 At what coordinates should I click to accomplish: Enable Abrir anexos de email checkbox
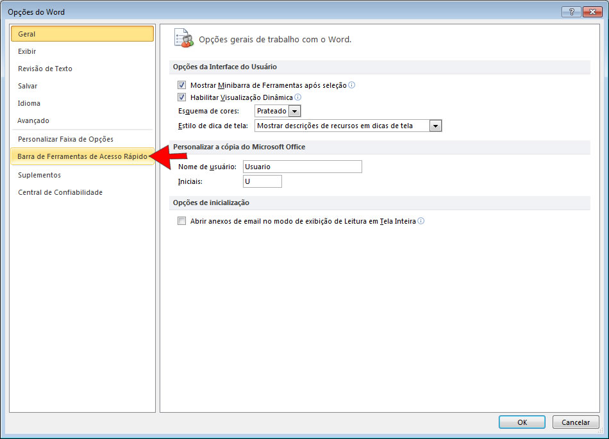[181, 221]
